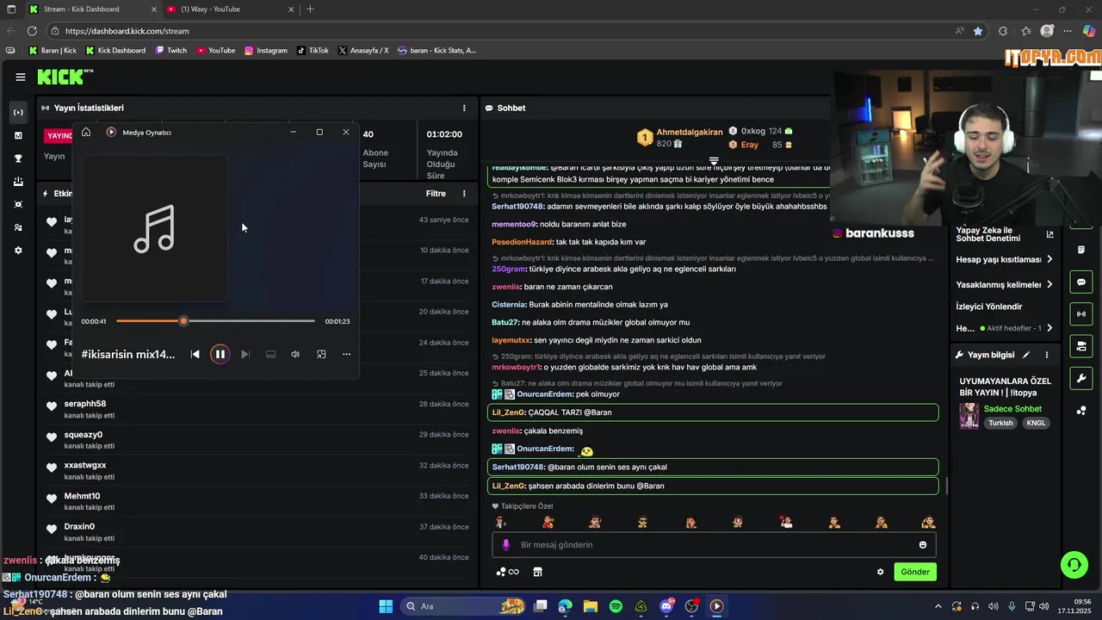Image resolution: width=1102 pixels, height=620 pixels.
Task: Expand the Aktif hedefler row
Action: click(1004, 328)
